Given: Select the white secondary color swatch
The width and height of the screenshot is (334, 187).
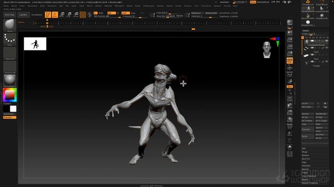Looking at the screenshot, I should pos(13,109).
